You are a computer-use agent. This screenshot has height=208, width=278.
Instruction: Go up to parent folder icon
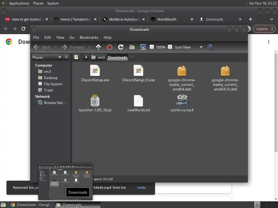(98, 47)
